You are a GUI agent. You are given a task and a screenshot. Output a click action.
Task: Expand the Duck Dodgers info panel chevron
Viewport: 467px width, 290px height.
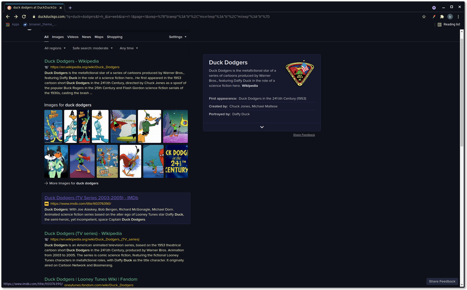point(262,127)
